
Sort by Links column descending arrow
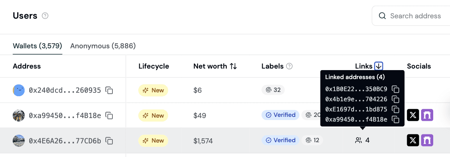click(379, 66)
